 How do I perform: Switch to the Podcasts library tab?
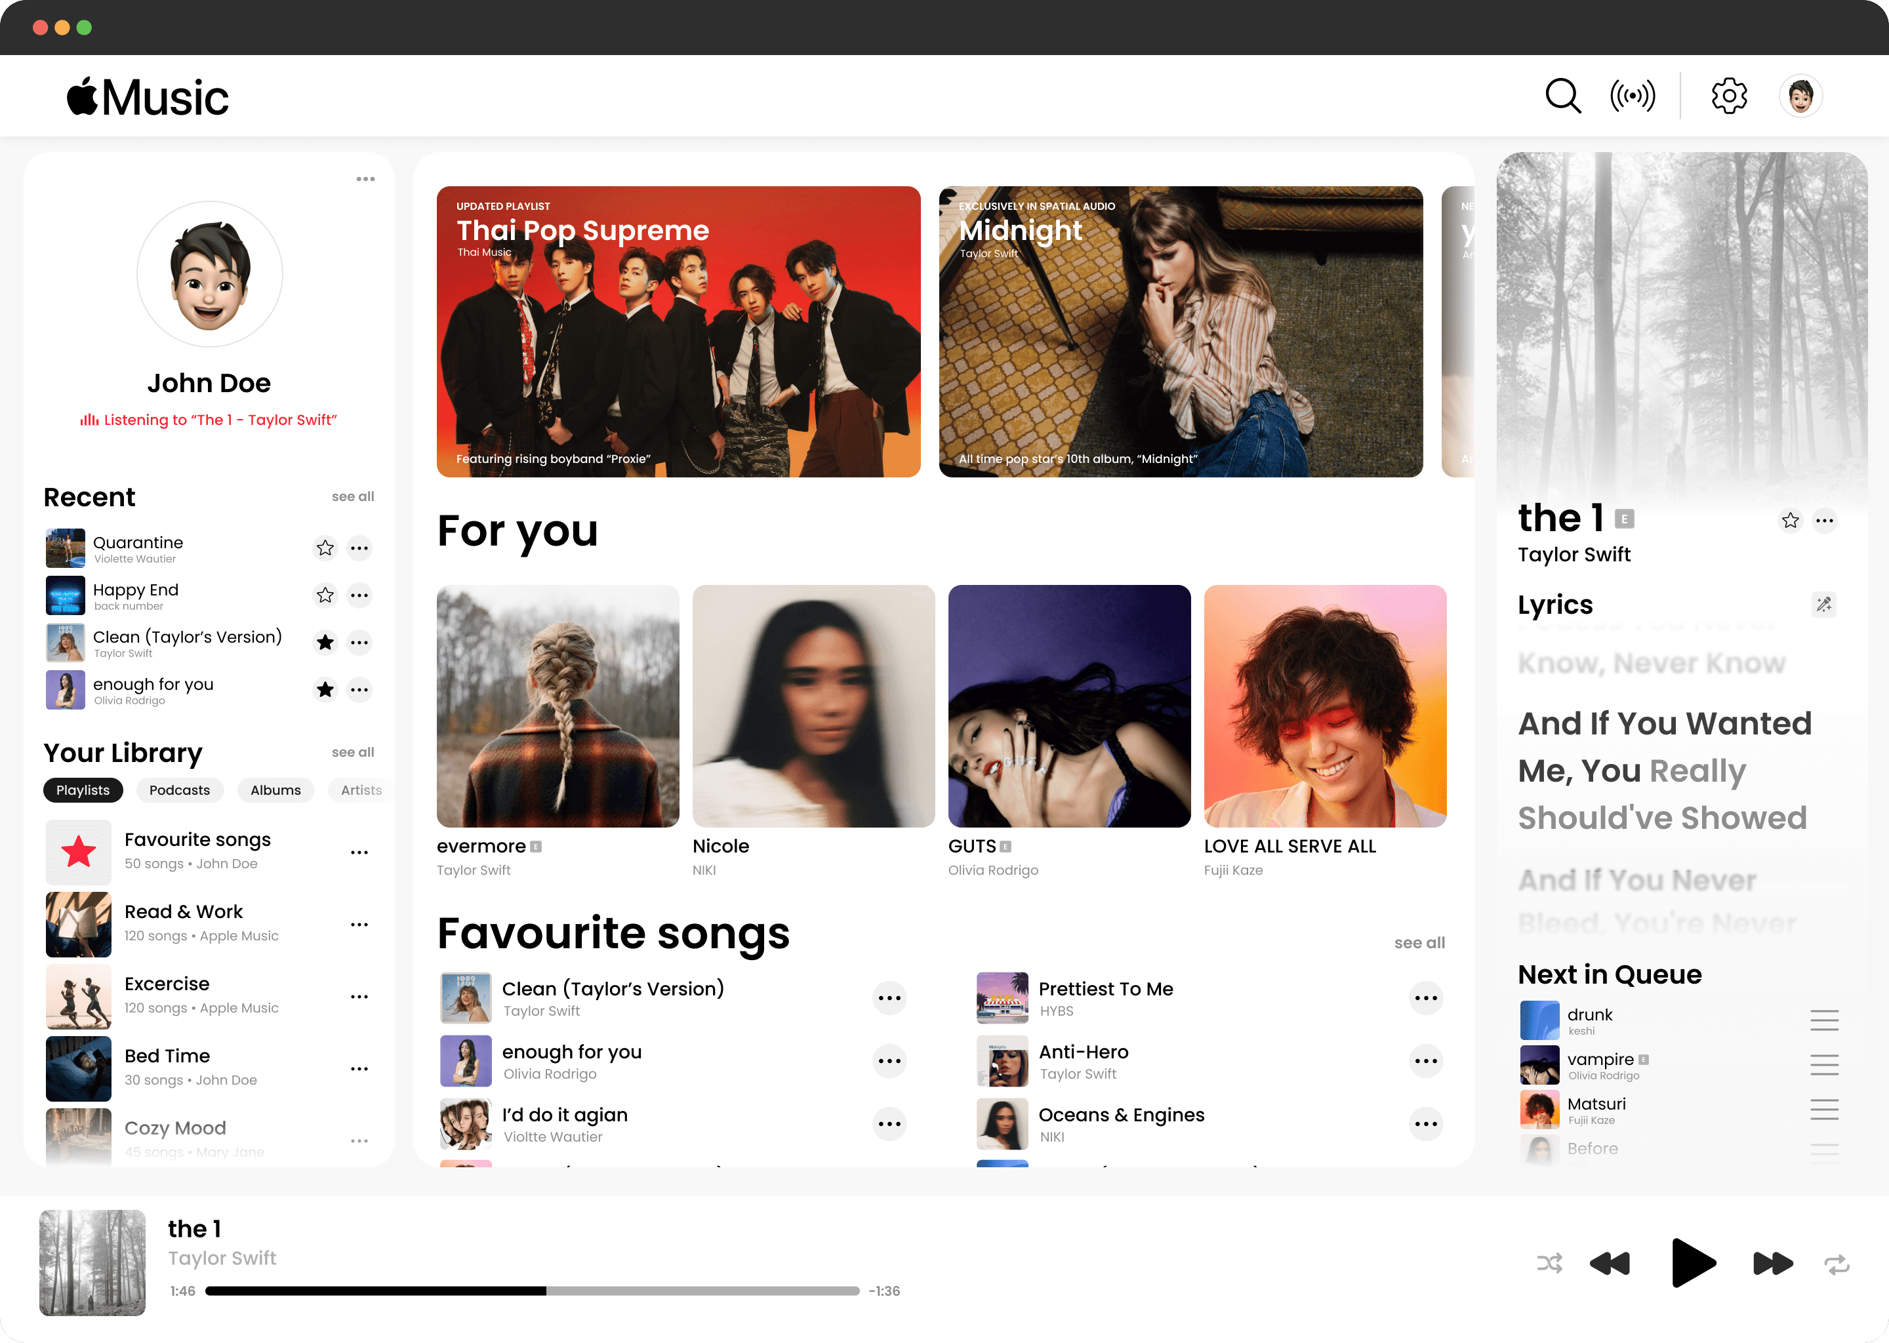pos(180,790)
